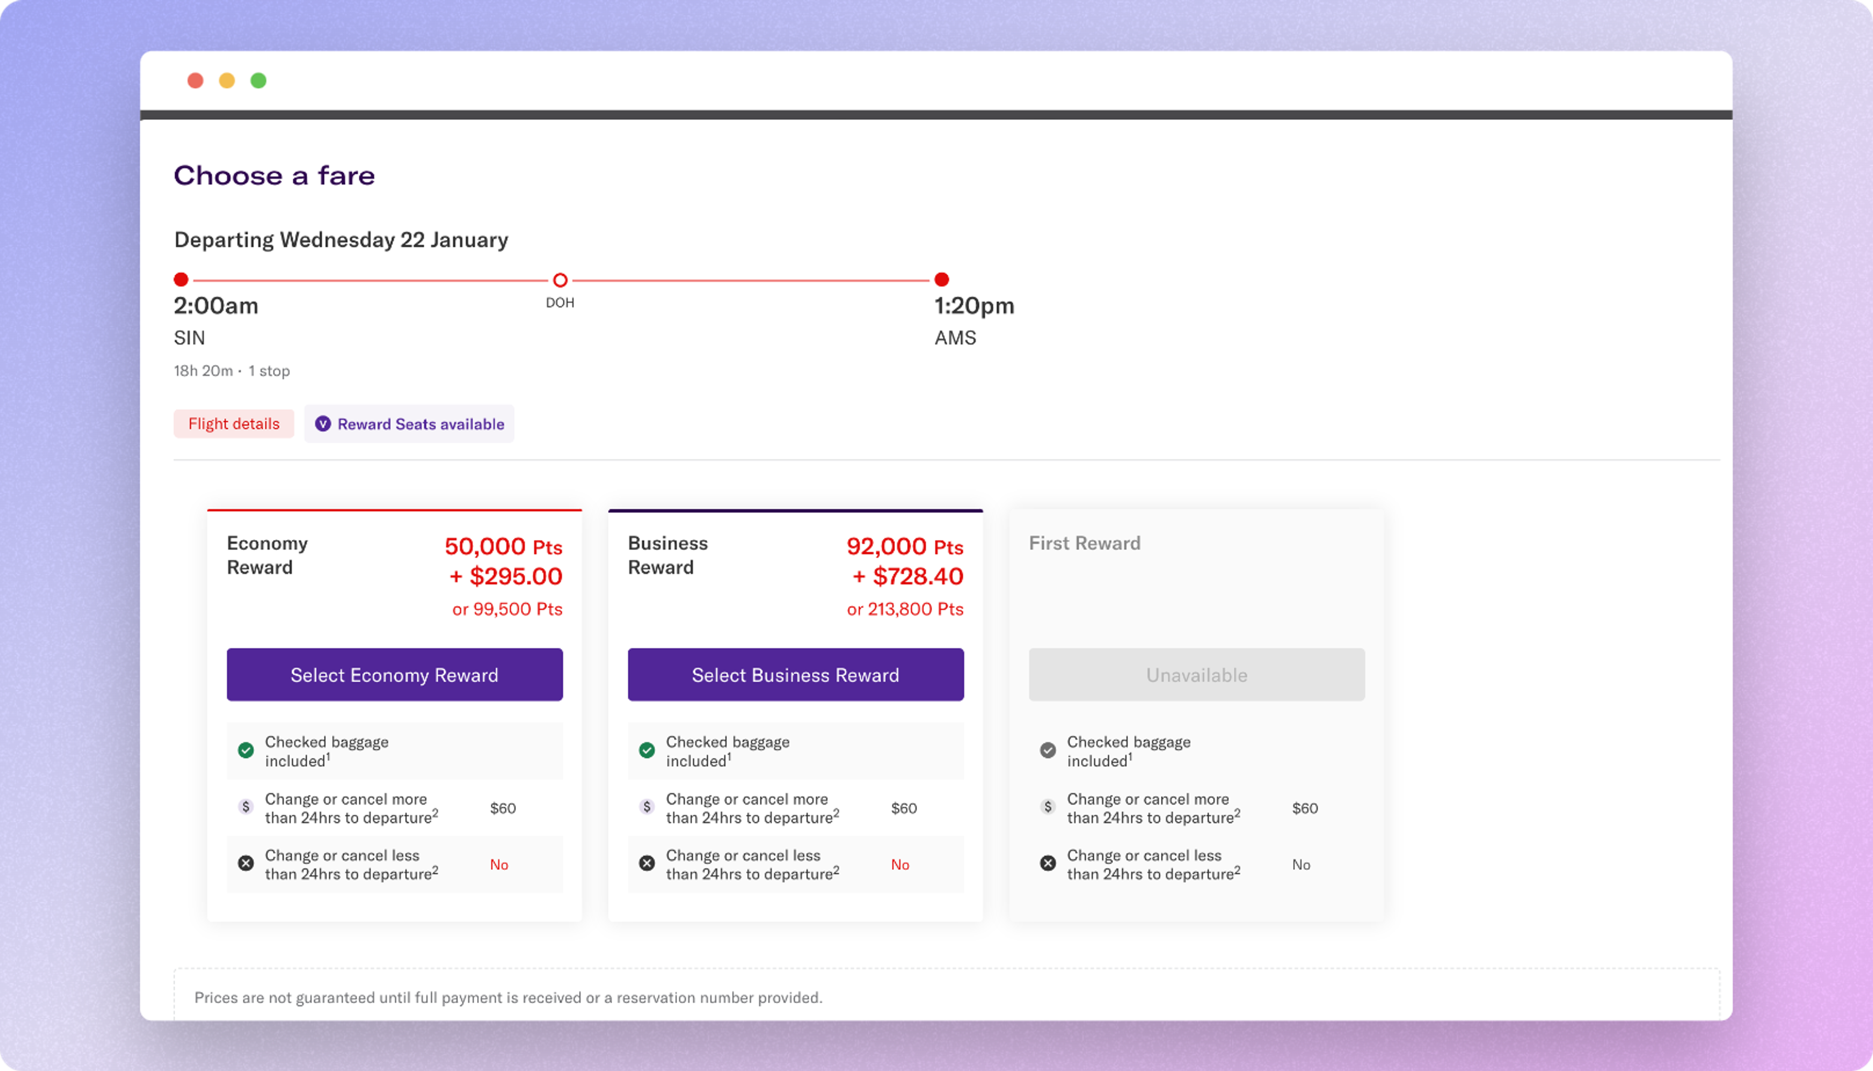Screen dimensions: 1873x1071
Task: Click the AMS arrival dot on route line
Action: coord(941,279)
